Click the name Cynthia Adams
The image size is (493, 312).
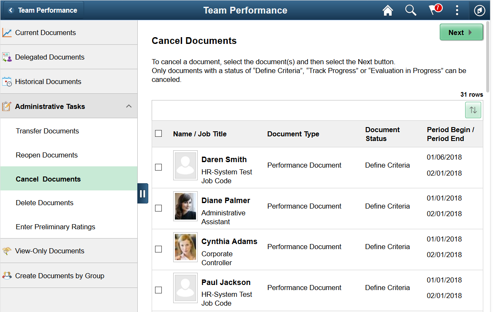[x=229, y=241]
